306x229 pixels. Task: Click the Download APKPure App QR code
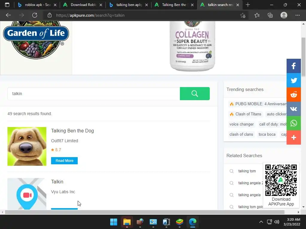pyautogui.click(x=281, y=180)
